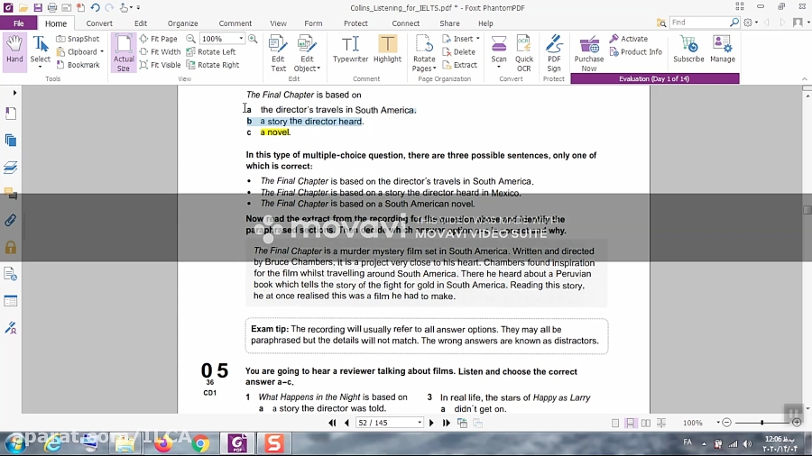The width and height of the screenshot is (812, 456).
Task: Click the Find search field
Action: tap(699, 23)
